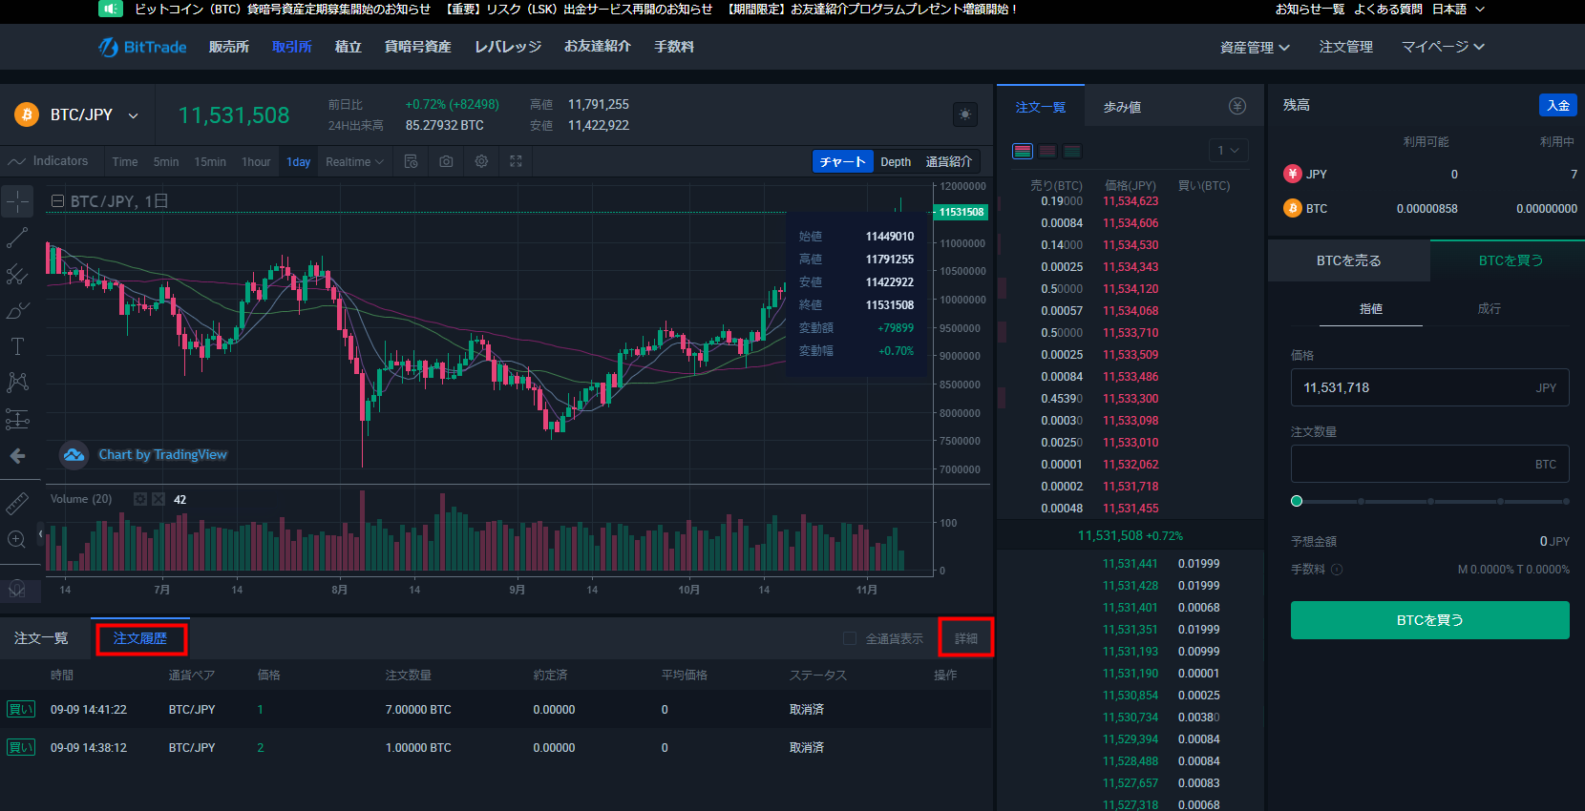1585x811 pixels.
Task: Switch to the BTCを売る sell panel
Action: 1348,260
